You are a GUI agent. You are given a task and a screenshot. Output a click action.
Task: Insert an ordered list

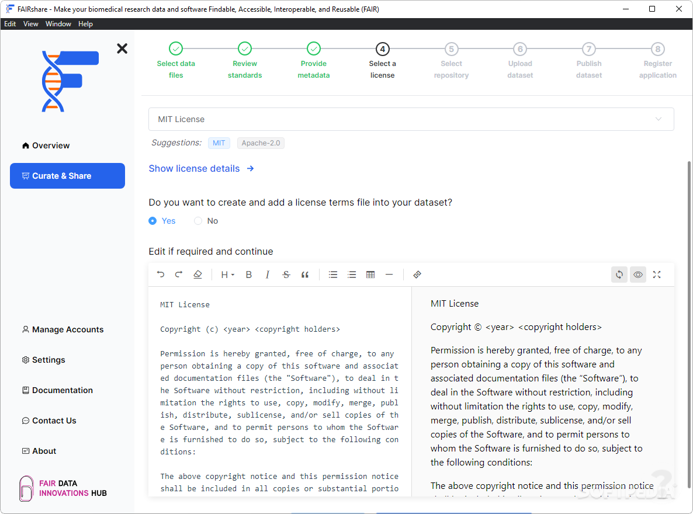[352, 275]
